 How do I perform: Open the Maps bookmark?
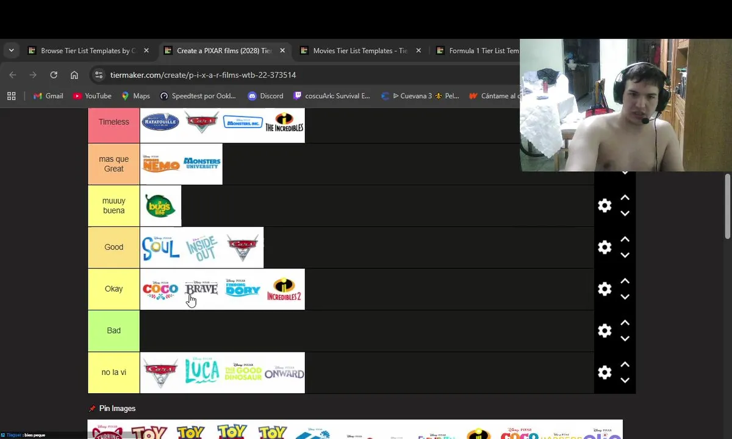(135, 96)
